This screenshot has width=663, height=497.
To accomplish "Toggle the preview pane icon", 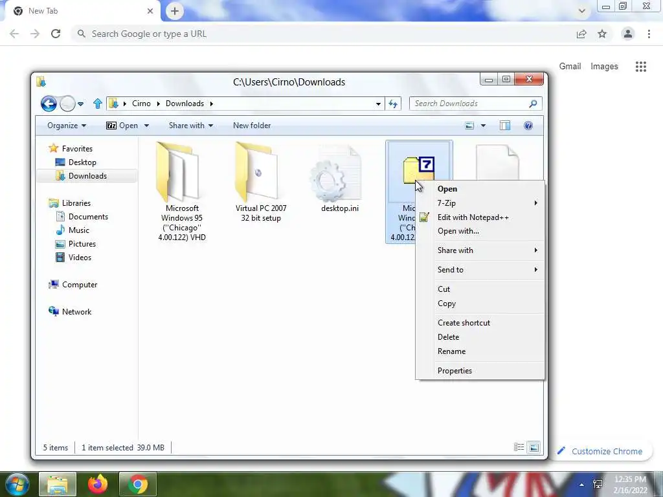I will point(505,126).
